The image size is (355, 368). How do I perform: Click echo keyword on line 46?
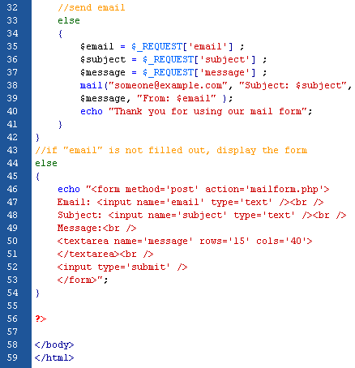click(x=69, y=189)
